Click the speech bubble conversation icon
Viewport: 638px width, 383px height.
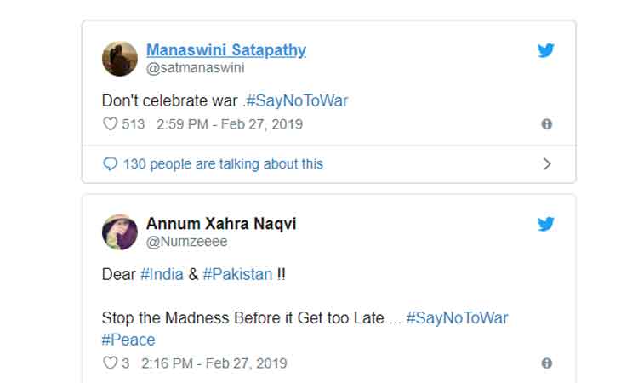tap(110, 164)
